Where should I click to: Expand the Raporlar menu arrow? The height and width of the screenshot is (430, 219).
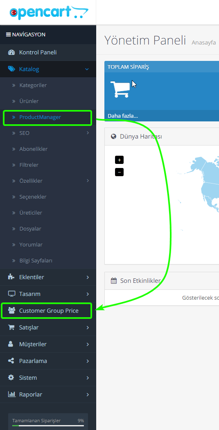coord(88,394)
